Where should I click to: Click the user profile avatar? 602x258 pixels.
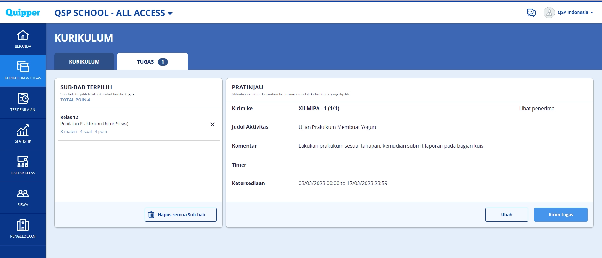[x=549, y=13]
